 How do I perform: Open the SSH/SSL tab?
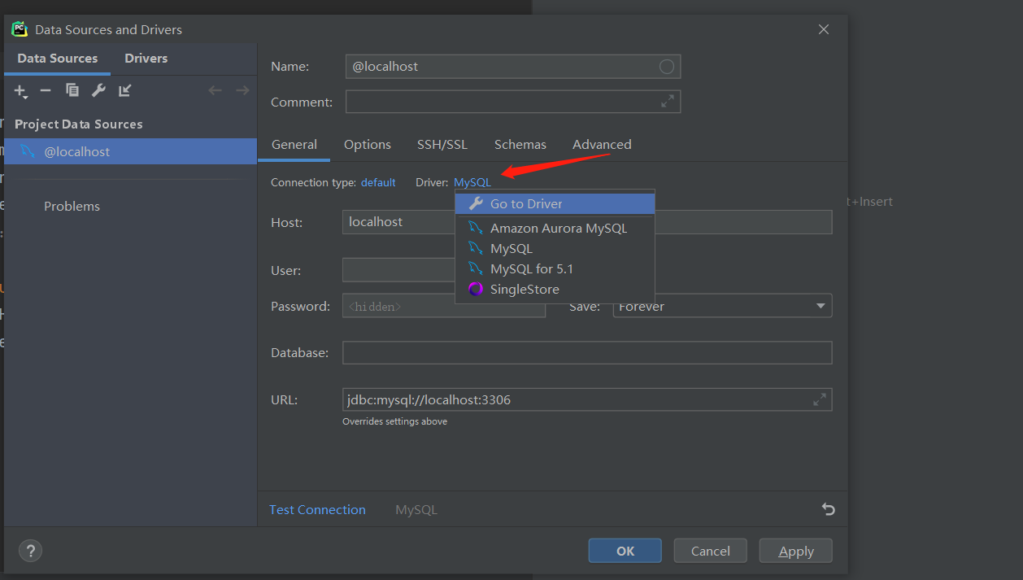442,145
